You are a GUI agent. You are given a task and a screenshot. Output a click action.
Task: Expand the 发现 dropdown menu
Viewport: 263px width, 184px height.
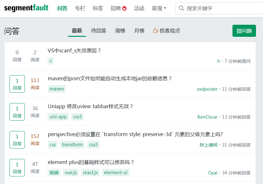tap(159, 9)
